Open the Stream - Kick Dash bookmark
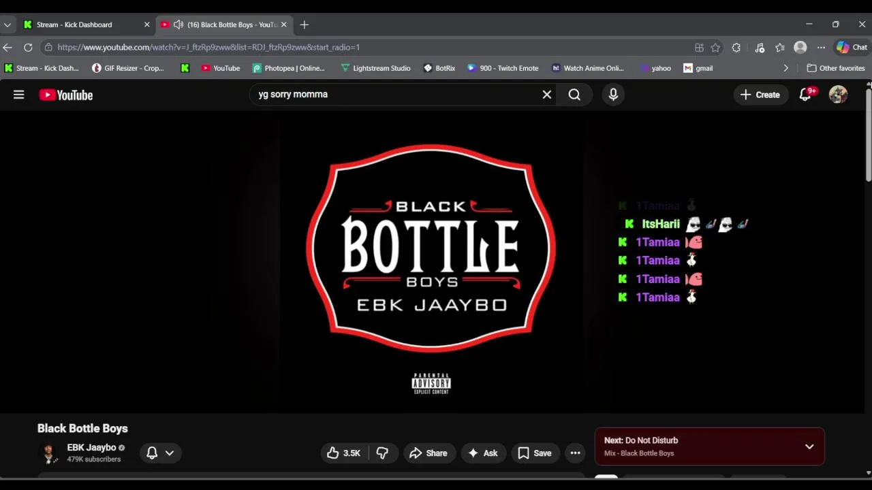The width and height of the screenshot is (872, 490). click(42, 68)
